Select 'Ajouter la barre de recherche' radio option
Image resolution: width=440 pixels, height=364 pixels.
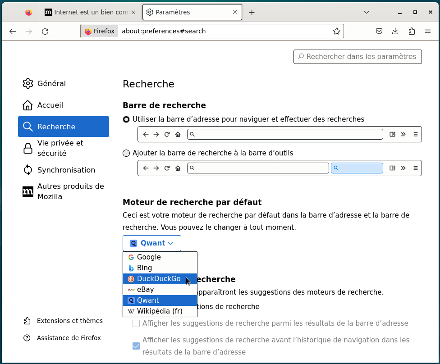126,153
